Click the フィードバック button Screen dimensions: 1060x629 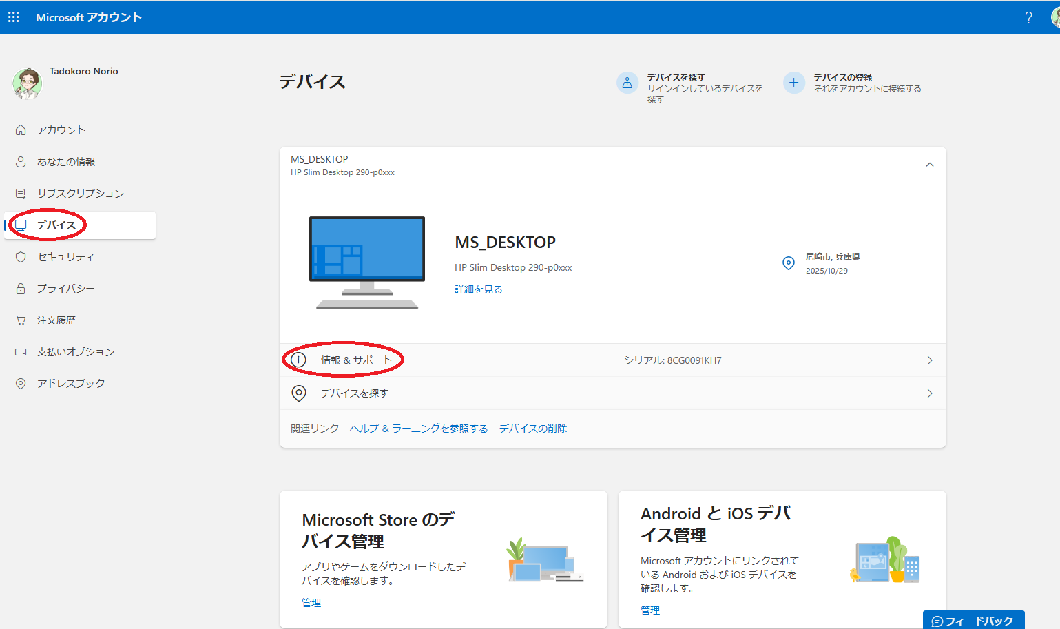[x=973, y=621]
